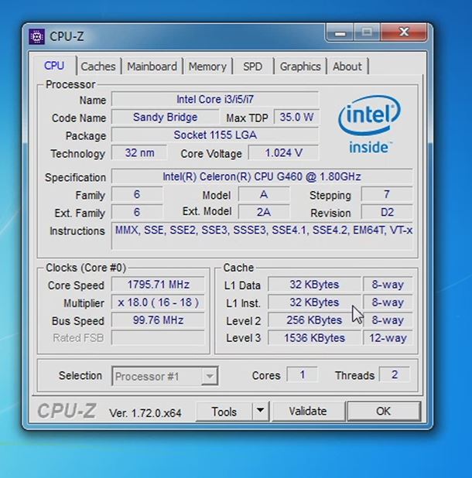
Task: Click the Threads count value '2'
Action: coord(395,374)
